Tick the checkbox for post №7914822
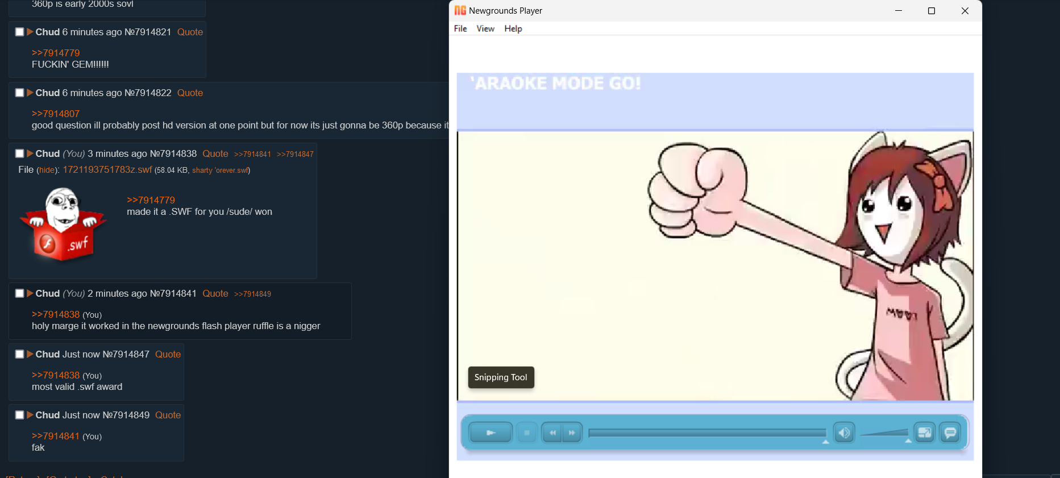The image size is (1060, 478). coord(19,93)
